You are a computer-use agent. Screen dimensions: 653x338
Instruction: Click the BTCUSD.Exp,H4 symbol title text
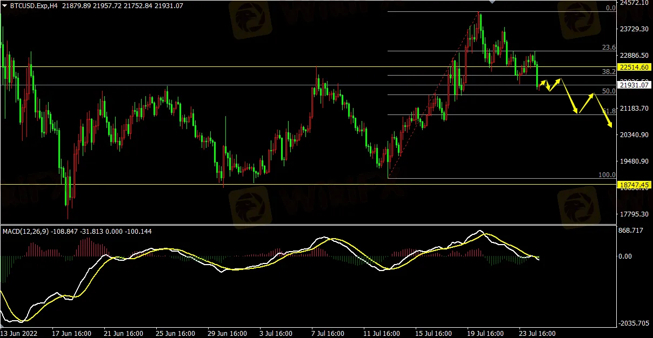pyautogui.click(x=34, y=5)
